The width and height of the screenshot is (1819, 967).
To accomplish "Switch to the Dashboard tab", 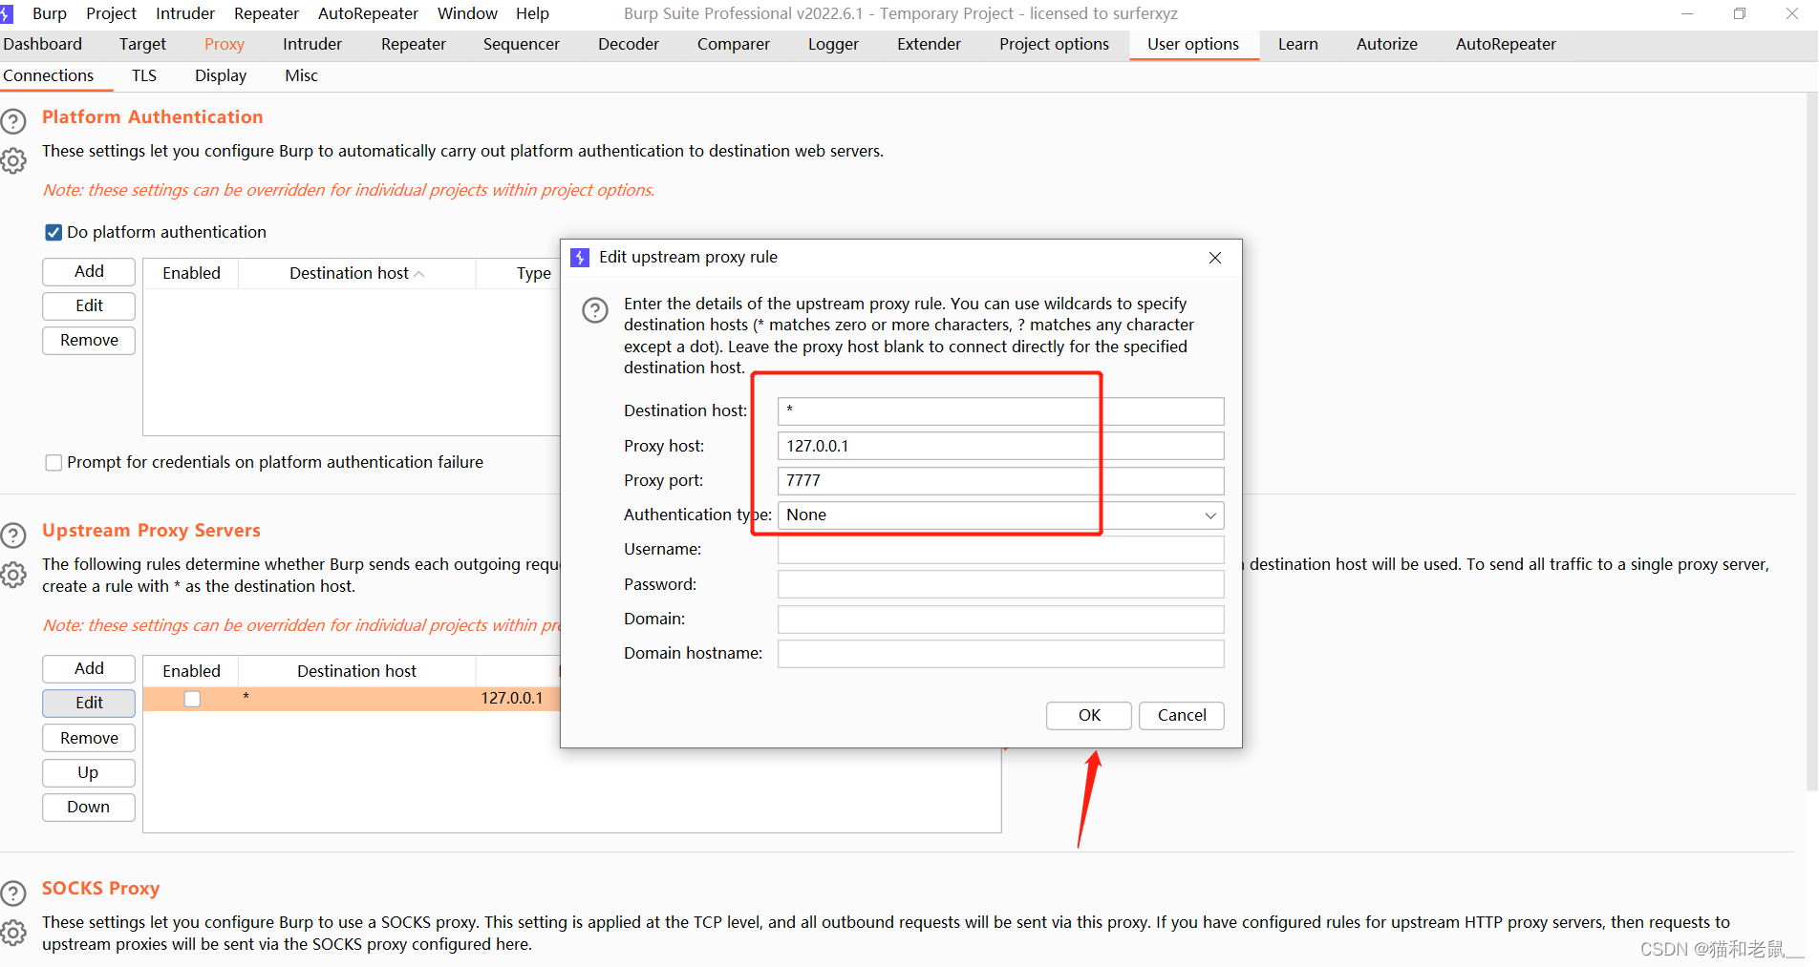I will click(43, 44).
